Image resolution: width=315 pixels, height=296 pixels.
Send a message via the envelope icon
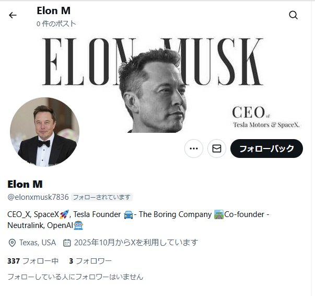coord(217,149)
